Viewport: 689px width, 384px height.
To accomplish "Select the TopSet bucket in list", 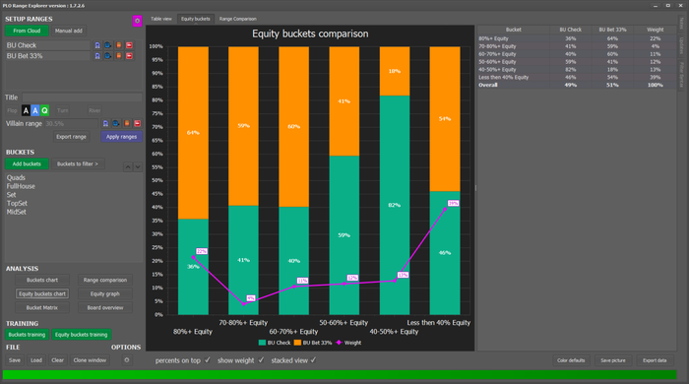I will click(17, 204).
